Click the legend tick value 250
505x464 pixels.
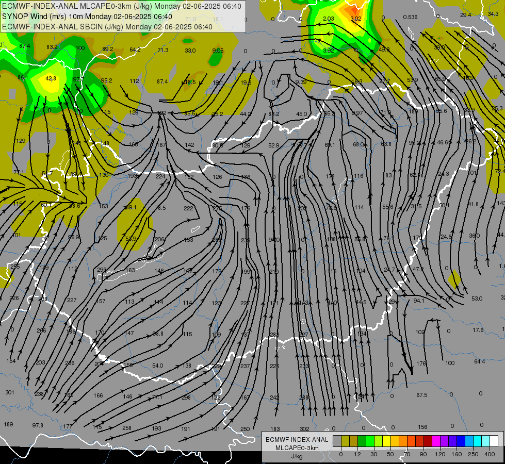[x=473, y=454]
